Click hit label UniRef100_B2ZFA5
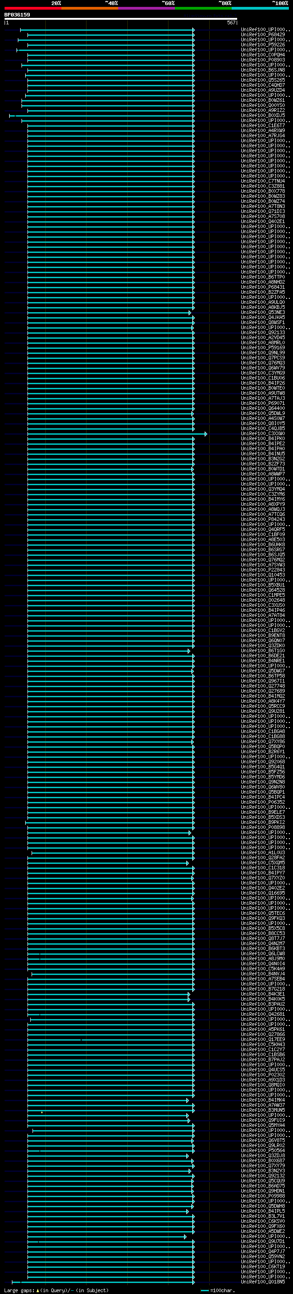Screen dimensions: 293x1294 click(x=263, y=292)
